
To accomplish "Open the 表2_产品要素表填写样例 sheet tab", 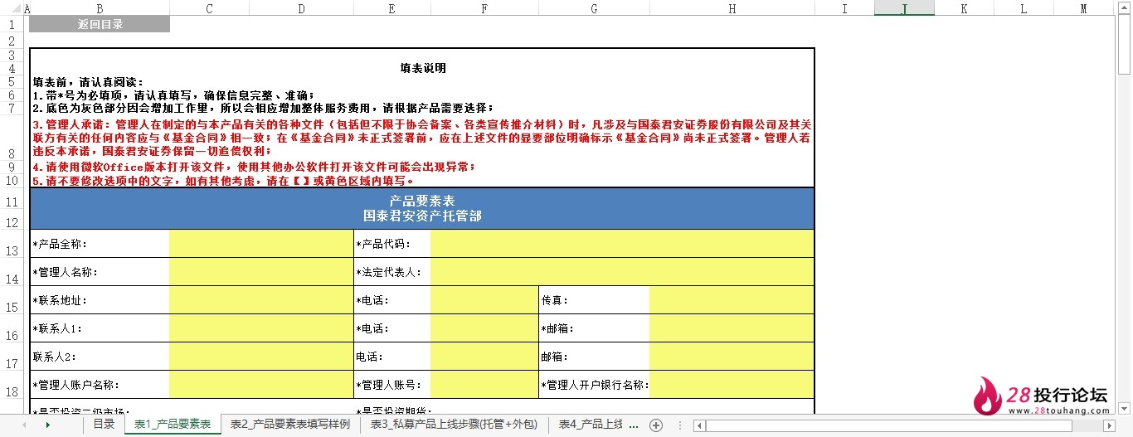I will click(x=290, y=425).
